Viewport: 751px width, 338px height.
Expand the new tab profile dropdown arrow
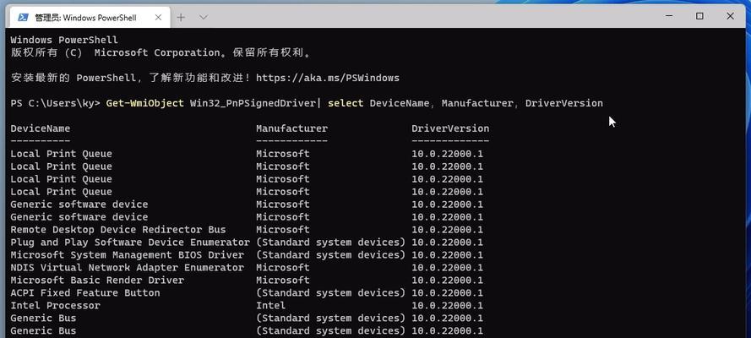tap(203, 18)
